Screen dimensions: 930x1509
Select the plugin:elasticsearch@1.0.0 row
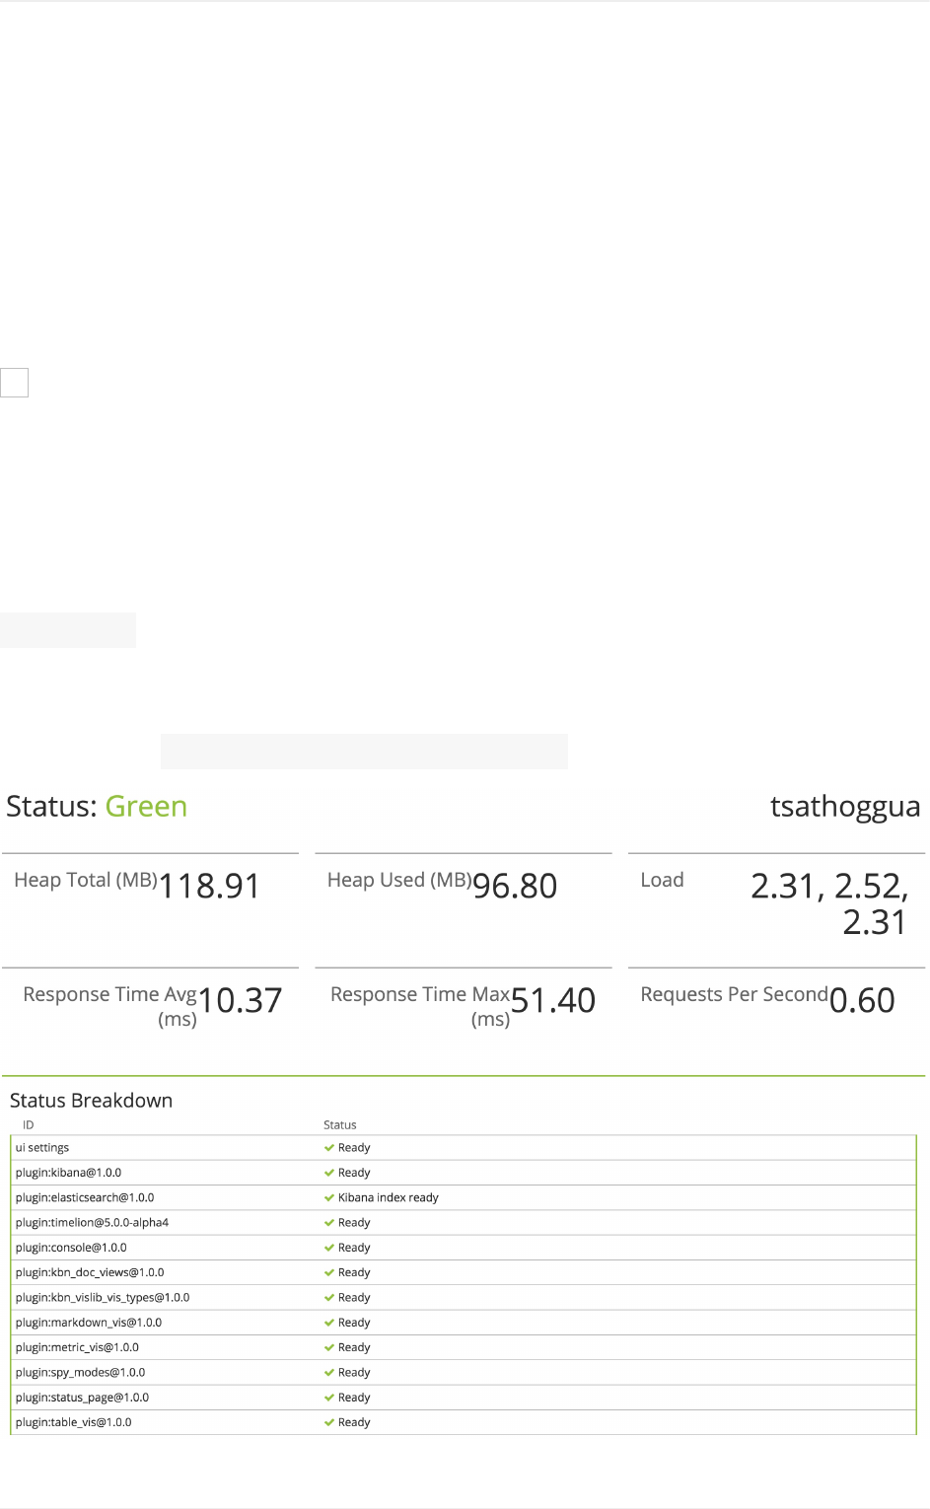pyautogui.click(x=85, y=1198)
